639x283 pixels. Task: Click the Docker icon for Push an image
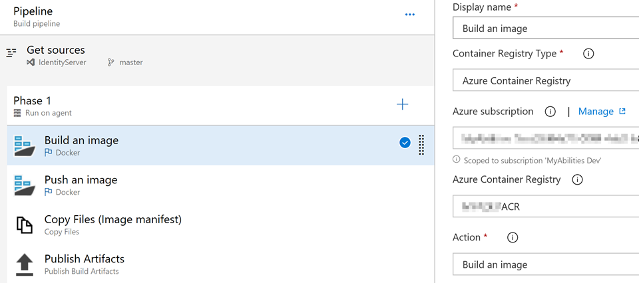tap(25, 186)
